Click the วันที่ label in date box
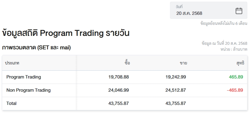The image size is (249, 113). [x=179, y=7]
